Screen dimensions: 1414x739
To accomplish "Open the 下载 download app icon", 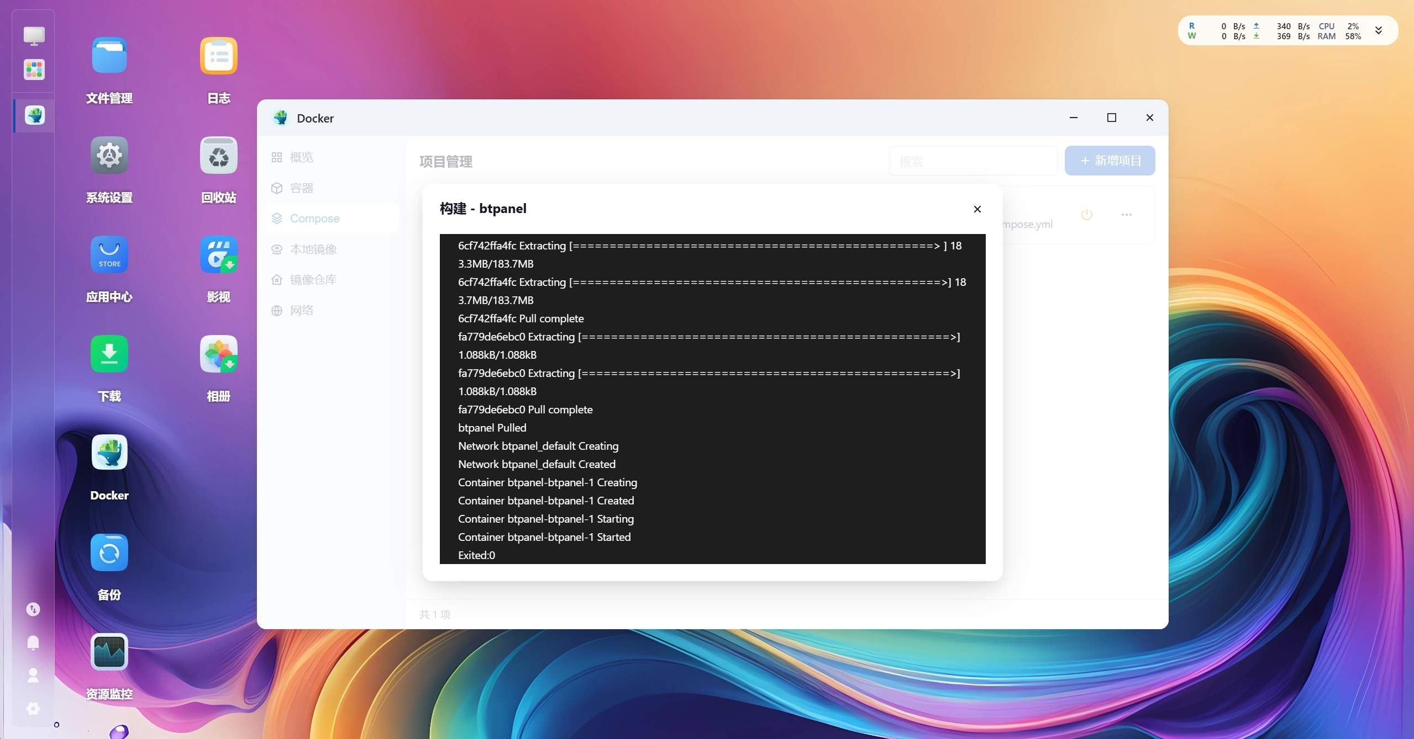I will point(109,354).
